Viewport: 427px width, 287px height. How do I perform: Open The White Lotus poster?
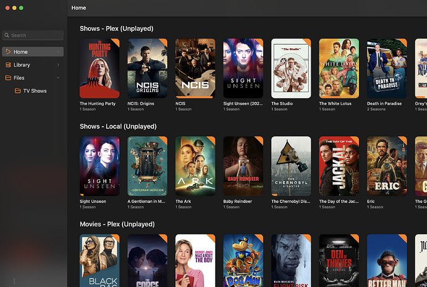pyautogui.click(x=339, y=68)
